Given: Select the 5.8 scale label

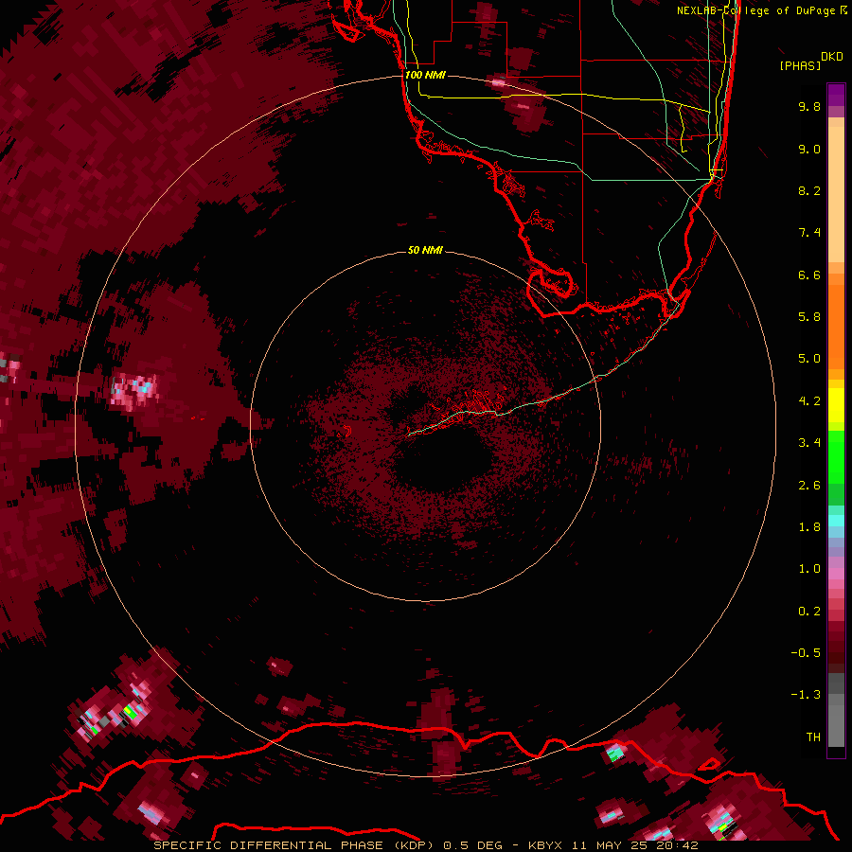Looking at the screenshot, I should click(809, 317).
